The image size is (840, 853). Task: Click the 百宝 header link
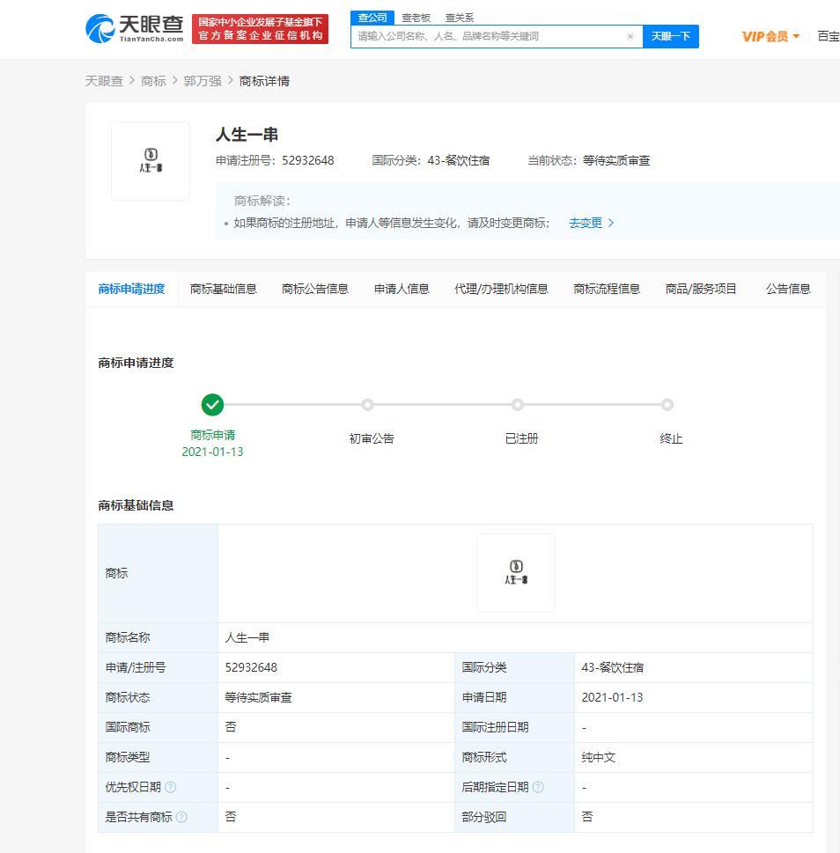(829, 36)
